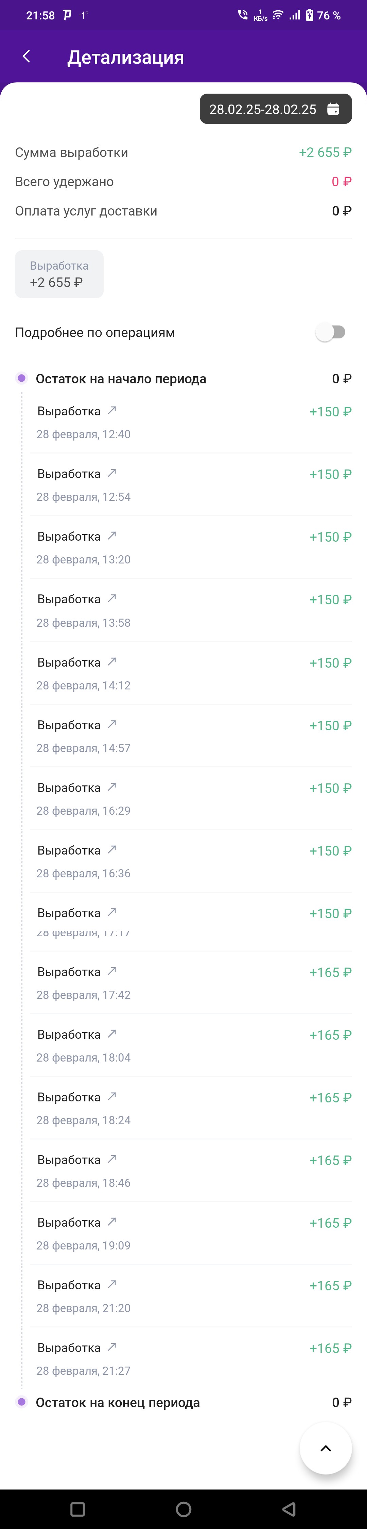This screenshot has width=367, height=1529.
Task: Tap the Сумма выработки +2 655 ₽ row
Action: pos(183,153)
